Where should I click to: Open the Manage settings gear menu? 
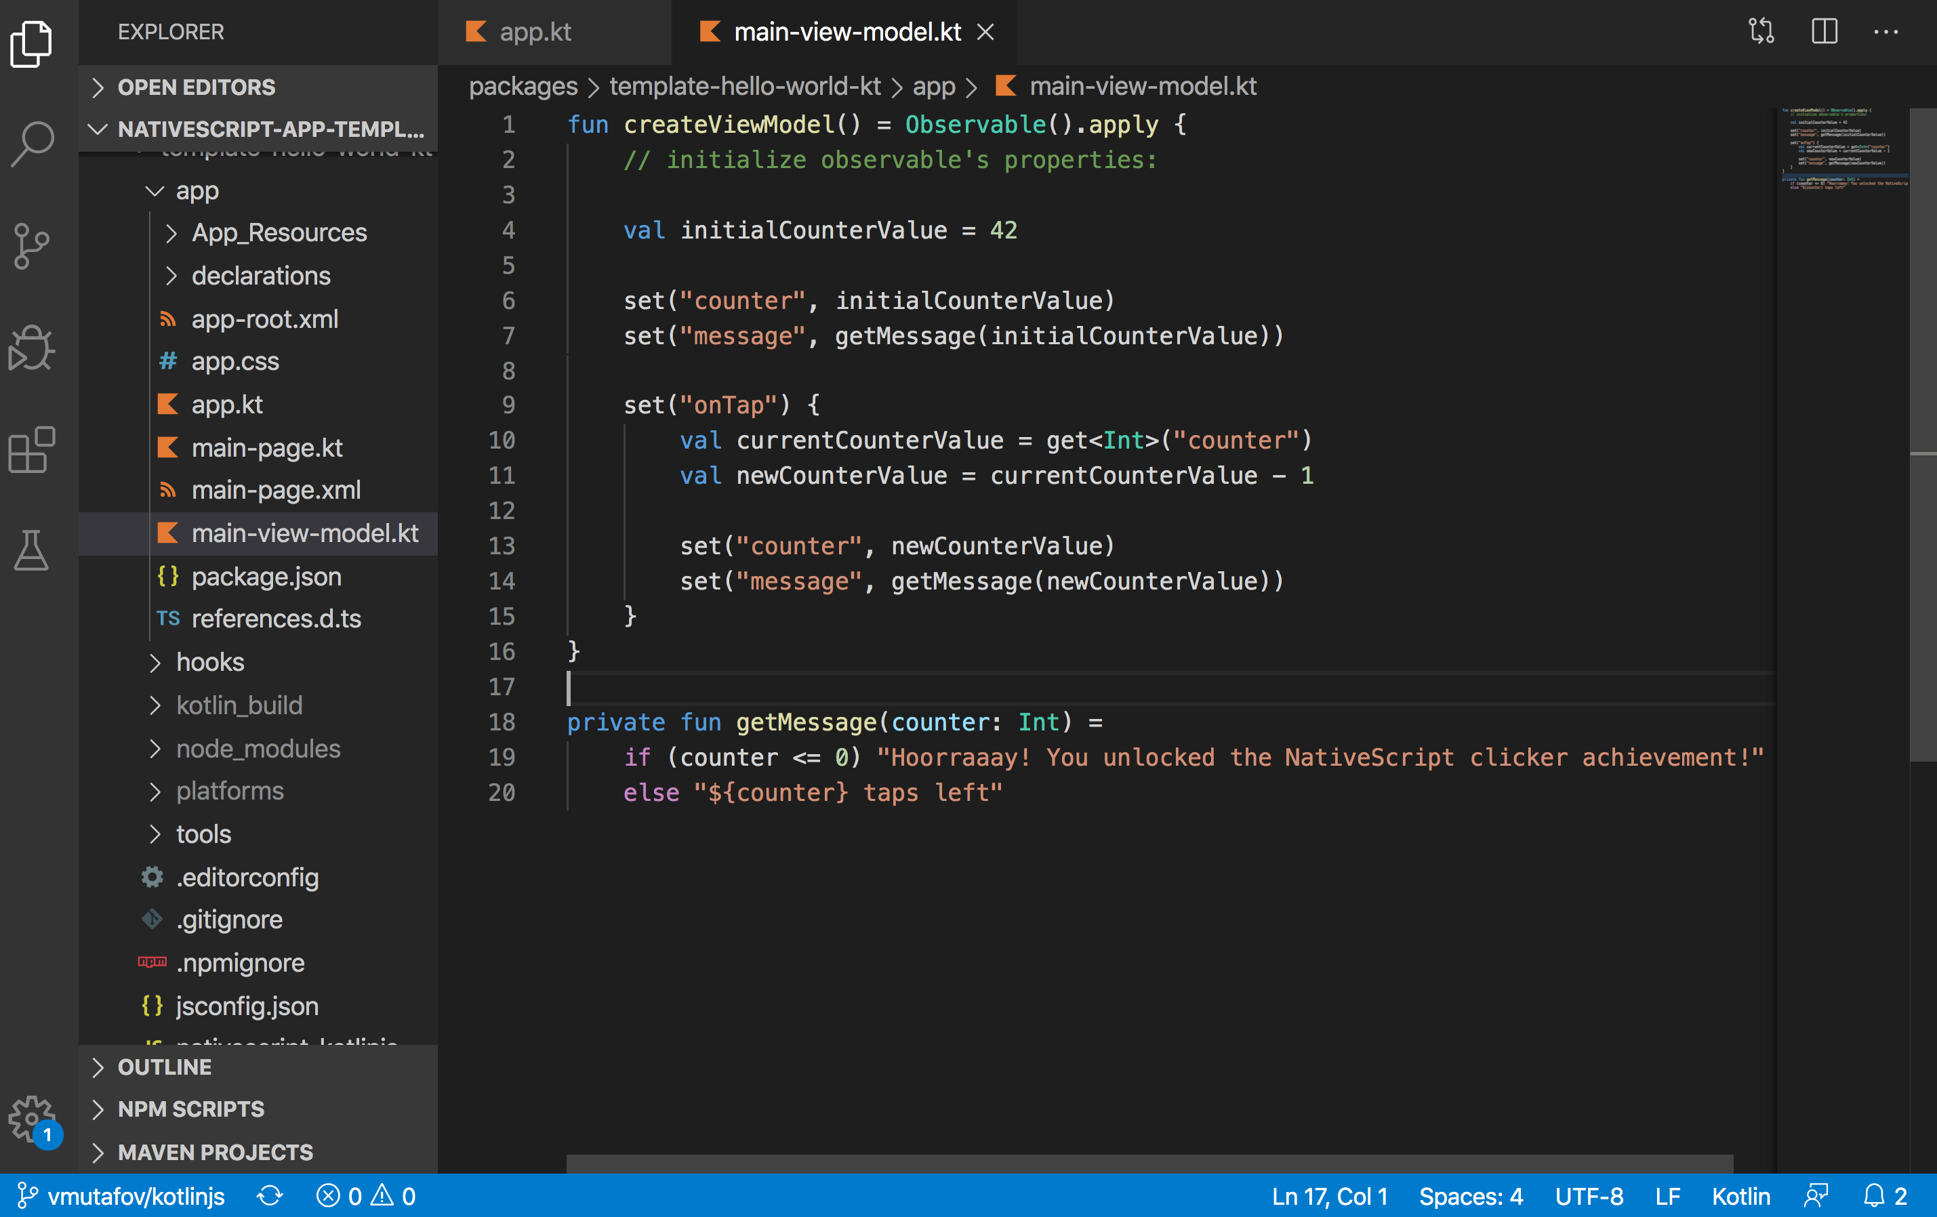pos(31,1118)
